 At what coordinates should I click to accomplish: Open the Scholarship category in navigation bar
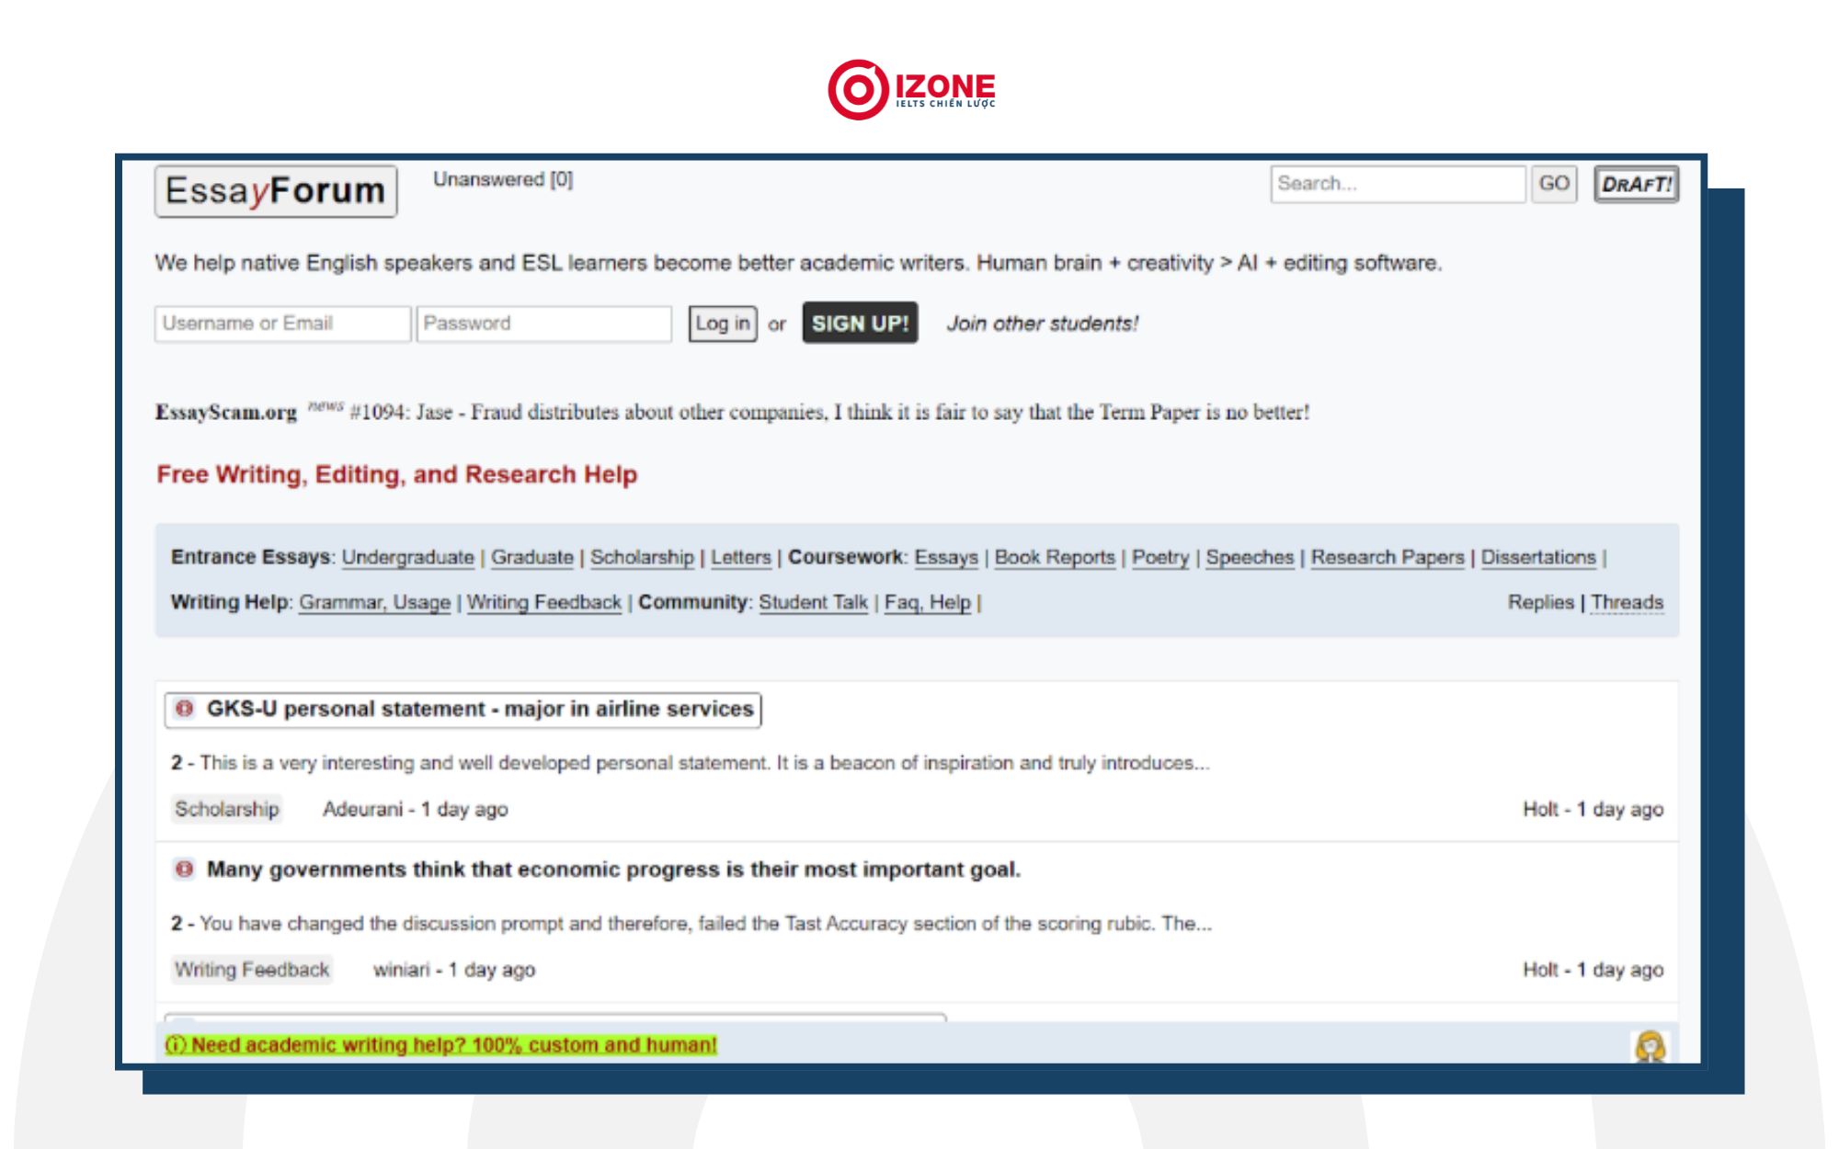[642, 557]
